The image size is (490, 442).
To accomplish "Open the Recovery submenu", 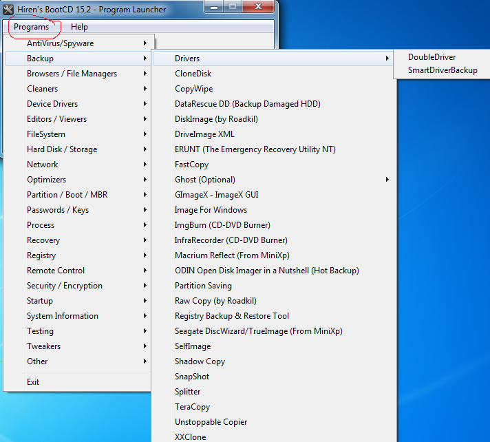I will [78, 240].
